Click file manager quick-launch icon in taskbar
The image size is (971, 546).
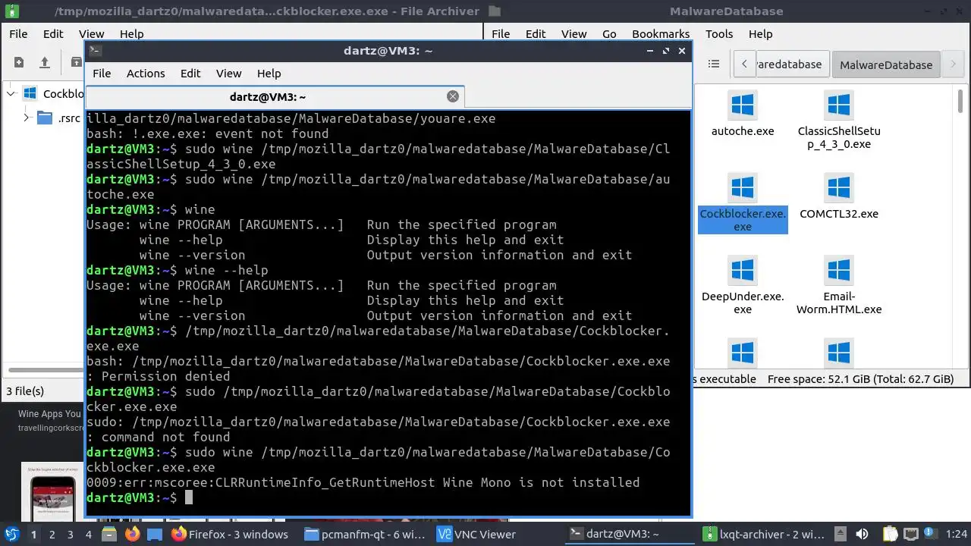[x=110, y=535]
